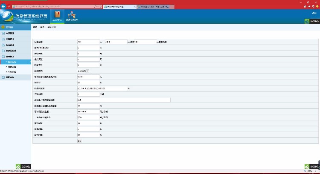This screenshot has height=174, width=320.
Task: Open the favorites star icon
Action: coord(309,6)
